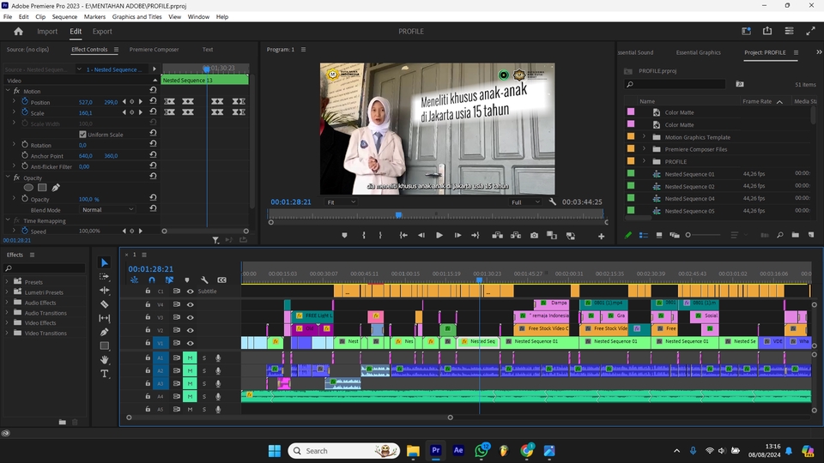
Task: Expand the Lumetri Presets folder
Action: [8, 292]
